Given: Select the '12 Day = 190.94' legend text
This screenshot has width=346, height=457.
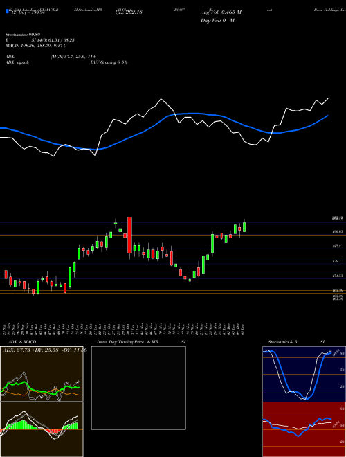Looking at the screenshot, I should (28, 13).
